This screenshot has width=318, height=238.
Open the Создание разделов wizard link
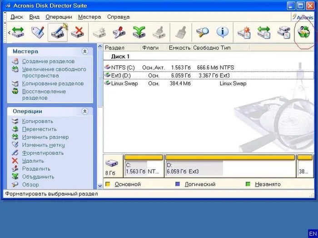coord(48,61)
